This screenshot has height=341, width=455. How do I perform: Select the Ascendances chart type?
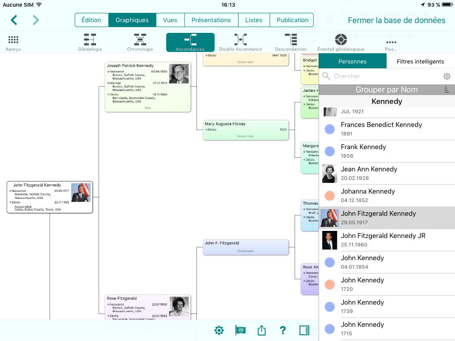(x=190, y=42)
